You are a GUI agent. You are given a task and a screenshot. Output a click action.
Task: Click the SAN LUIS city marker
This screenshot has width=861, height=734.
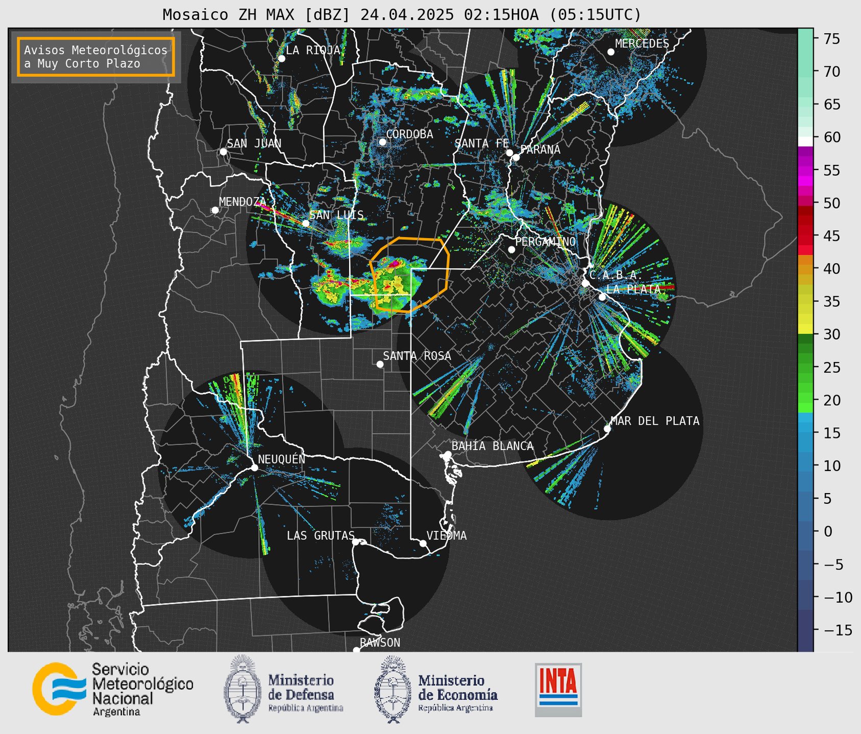pyautogui.click(x=306, y=223)
